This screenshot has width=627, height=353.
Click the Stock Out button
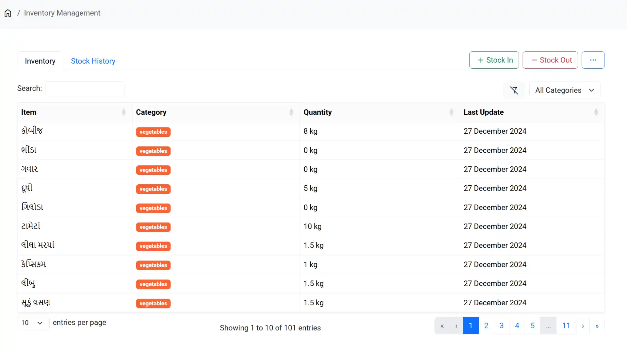[x=550, y=60]
